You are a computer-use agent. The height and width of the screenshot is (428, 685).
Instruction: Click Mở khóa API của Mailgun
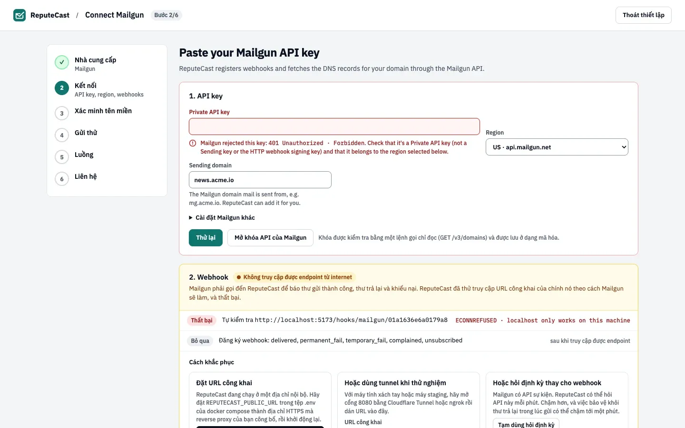270,238
